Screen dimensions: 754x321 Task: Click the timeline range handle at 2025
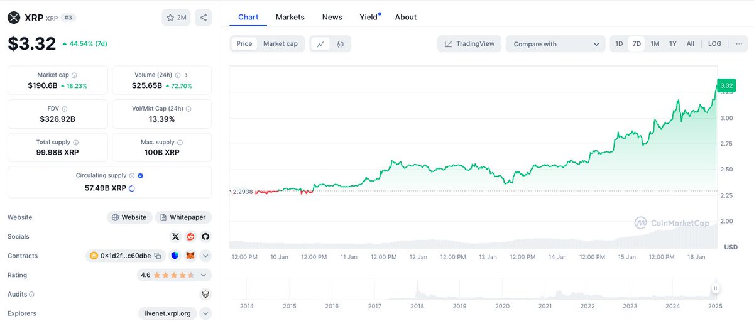coord(715,289)
